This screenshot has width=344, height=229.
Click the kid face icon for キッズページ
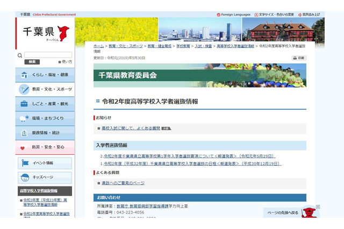25,177
